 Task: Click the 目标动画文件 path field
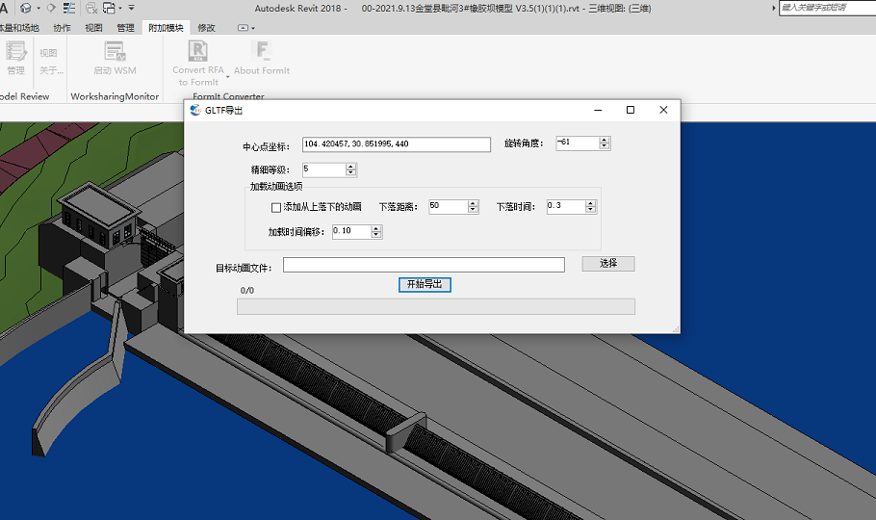(424, 265)
